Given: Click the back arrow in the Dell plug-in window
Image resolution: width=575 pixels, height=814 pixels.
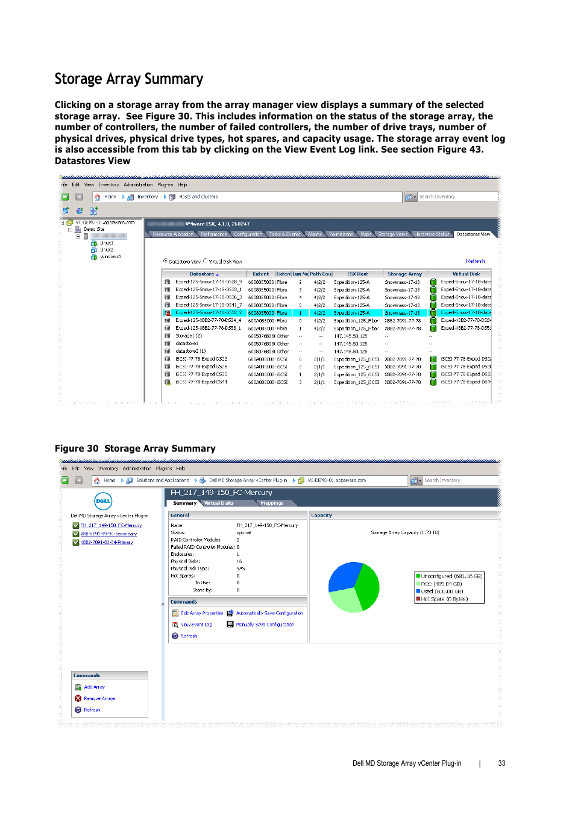Looking at the screenshot, I should coord(65,481).
